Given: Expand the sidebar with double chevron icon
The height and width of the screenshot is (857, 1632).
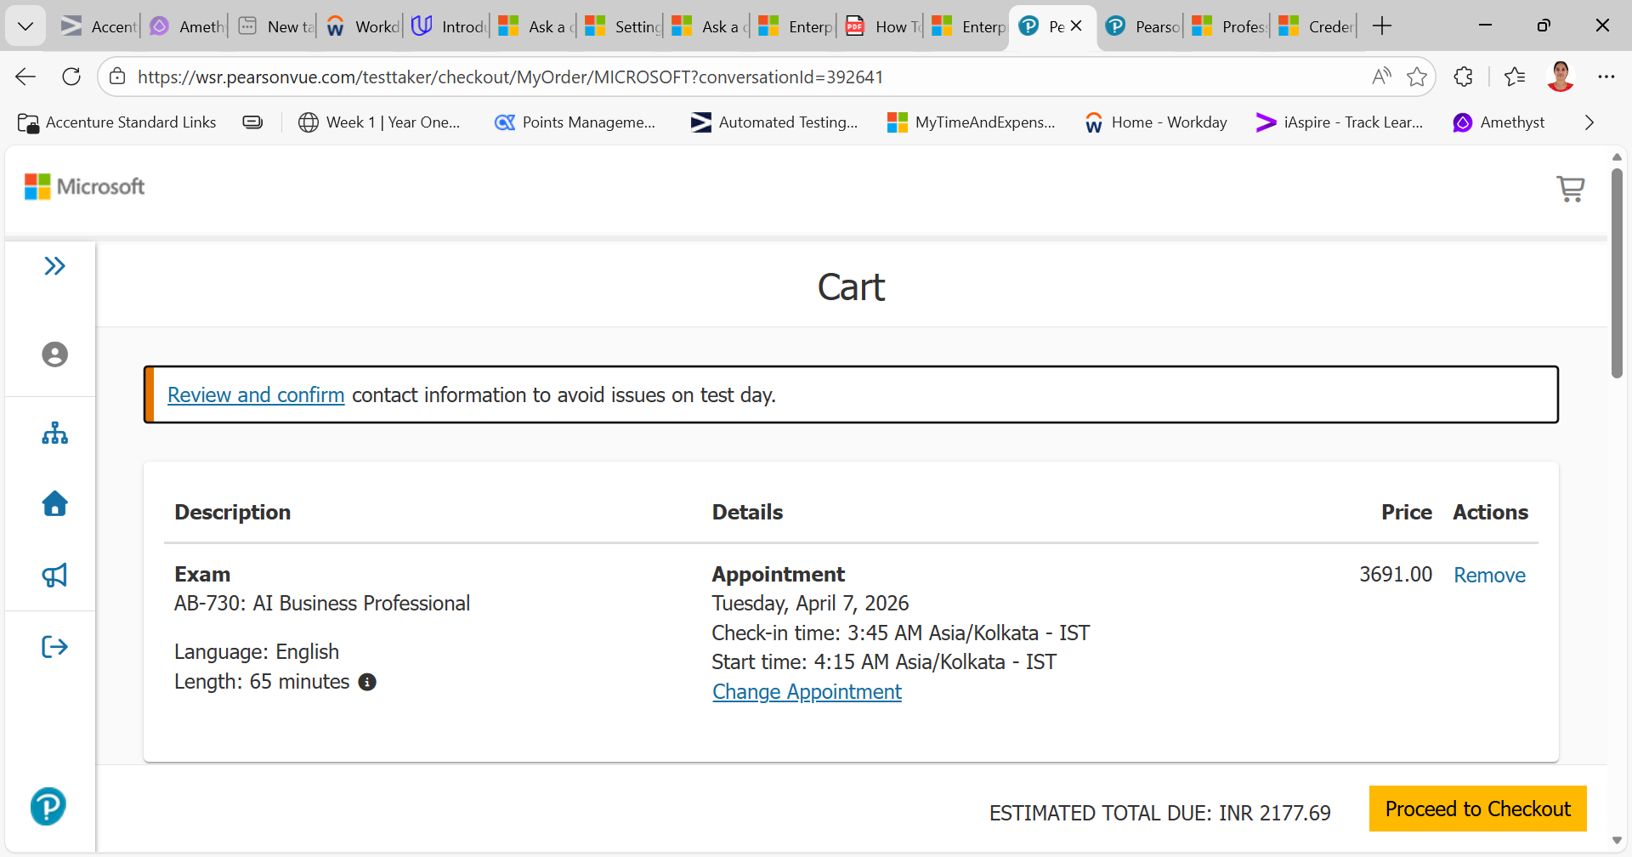Looking at the screenshot, I should pos(54,266).
